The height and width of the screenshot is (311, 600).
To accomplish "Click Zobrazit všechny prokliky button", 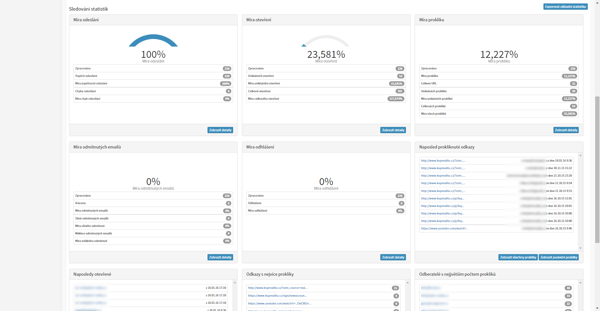I will pyautogui.click(x=518, y=257).
